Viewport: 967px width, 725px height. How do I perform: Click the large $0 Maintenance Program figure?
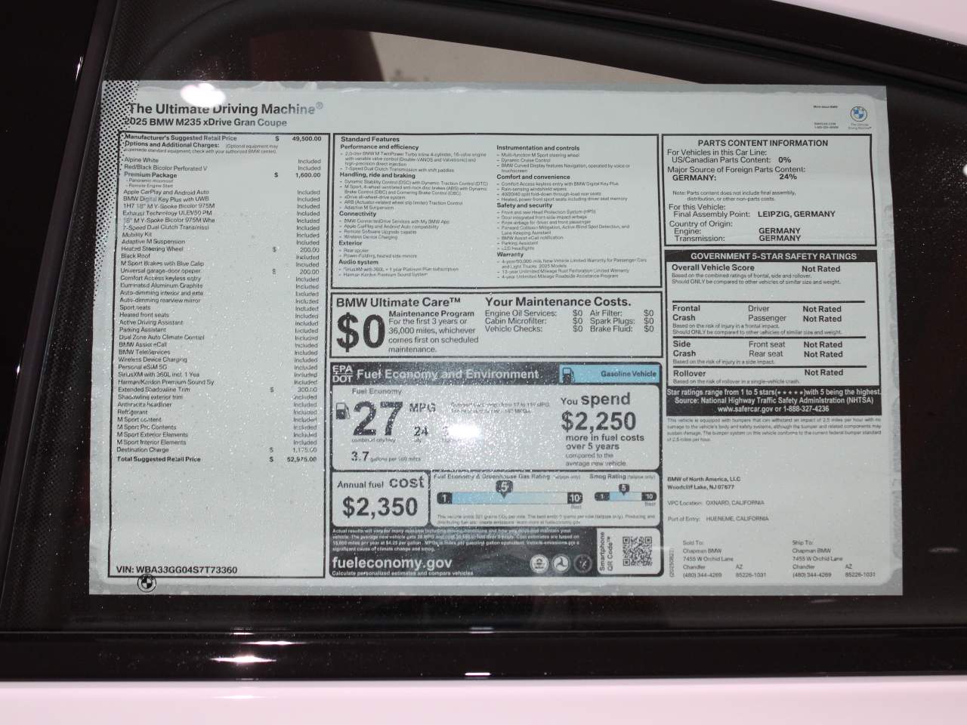360,331
